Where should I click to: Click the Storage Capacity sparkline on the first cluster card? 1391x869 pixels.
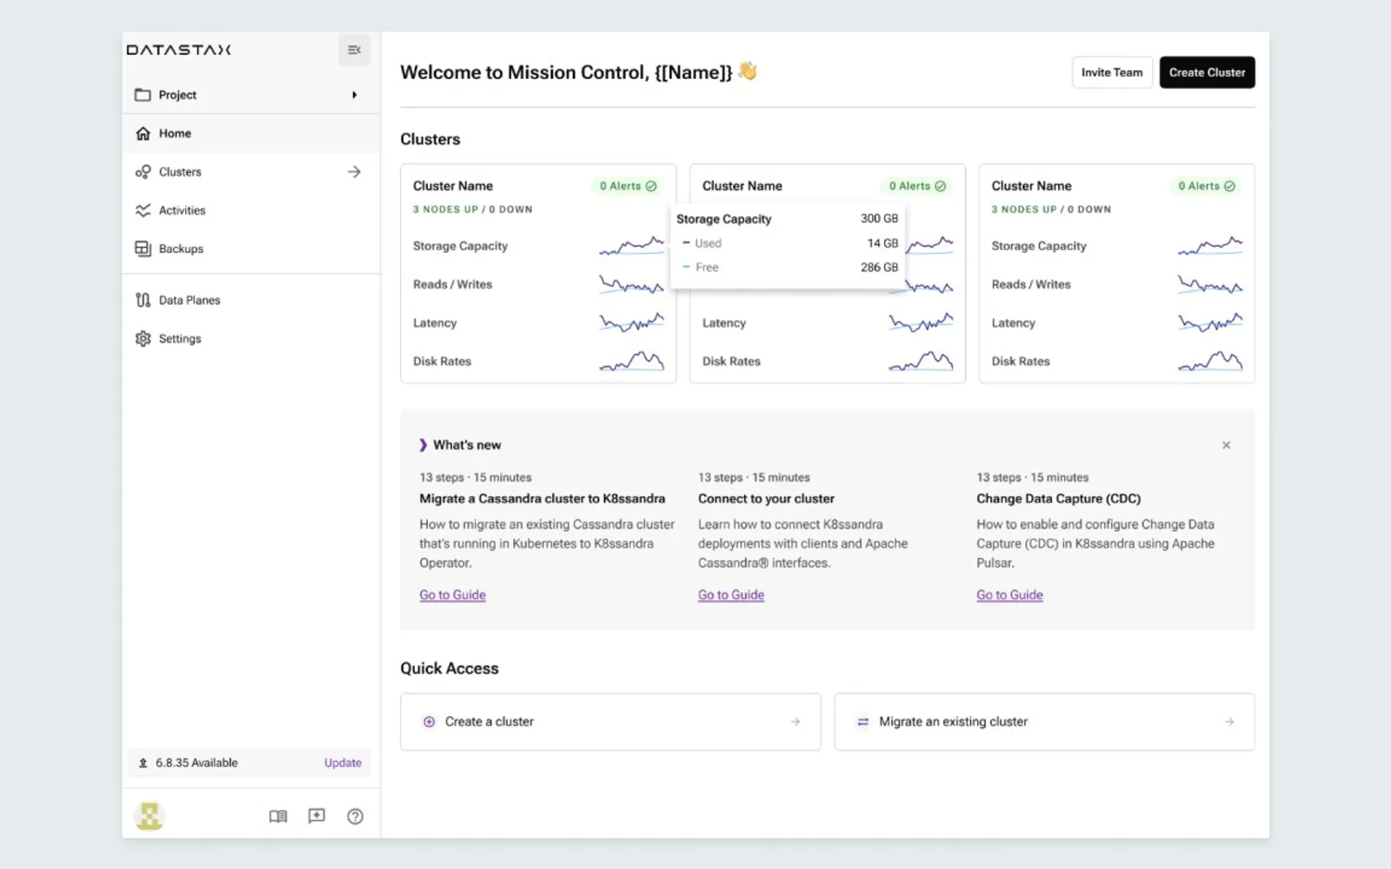tap(631, 246)
